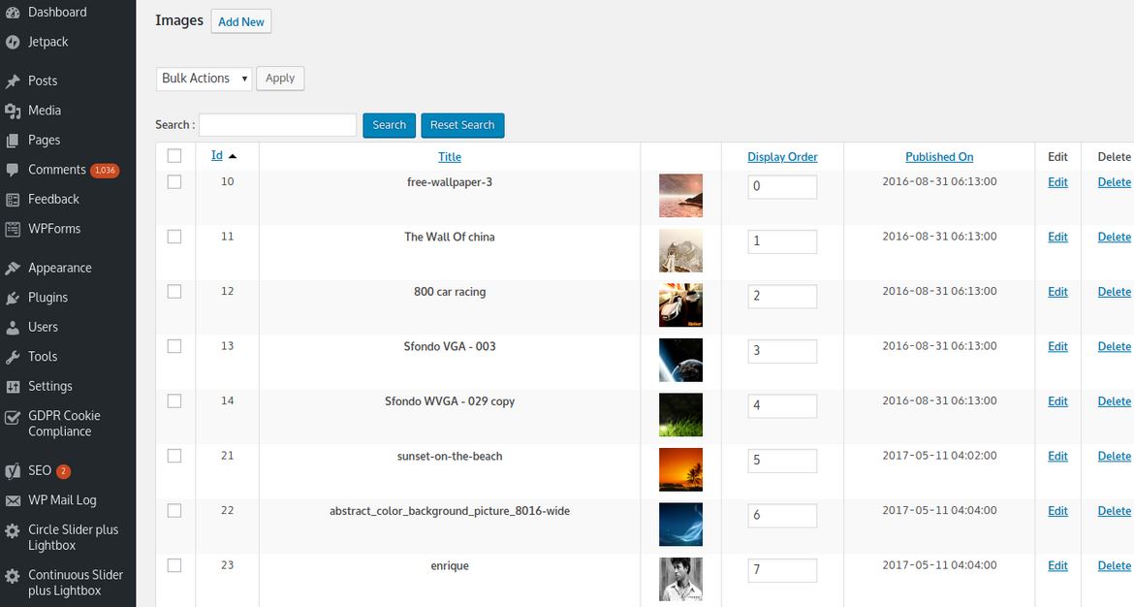The width and height of the screenshot is (1134, 607).
Task: Click the Jetpack logo icon
Action: (x=13, y=42)
